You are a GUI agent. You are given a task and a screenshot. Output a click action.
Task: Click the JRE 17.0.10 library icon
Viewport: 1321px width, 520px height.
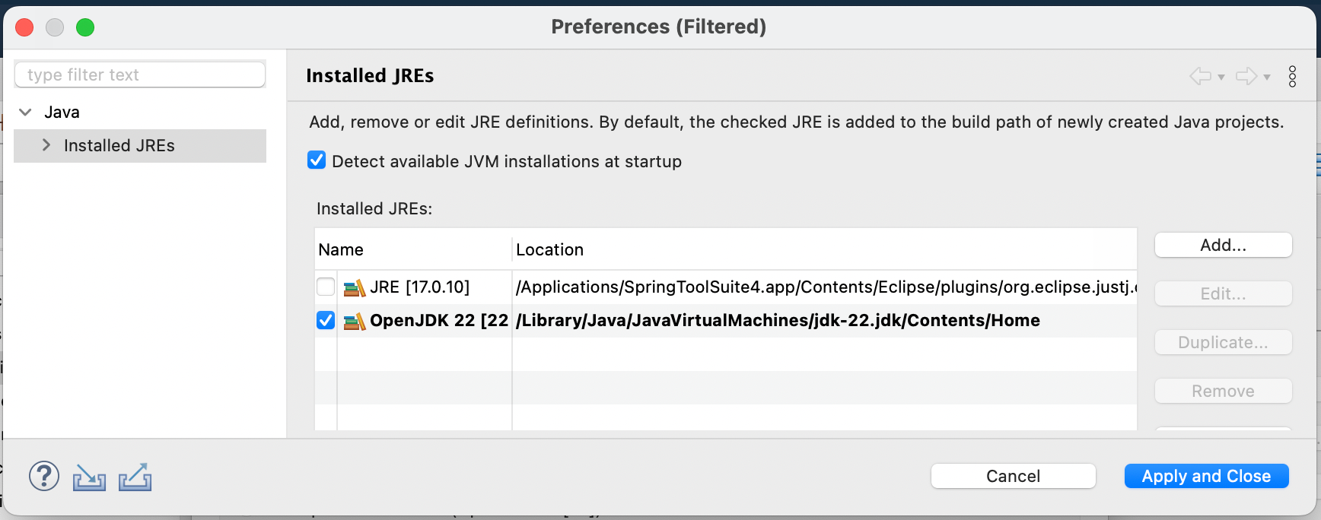point(355,287)
